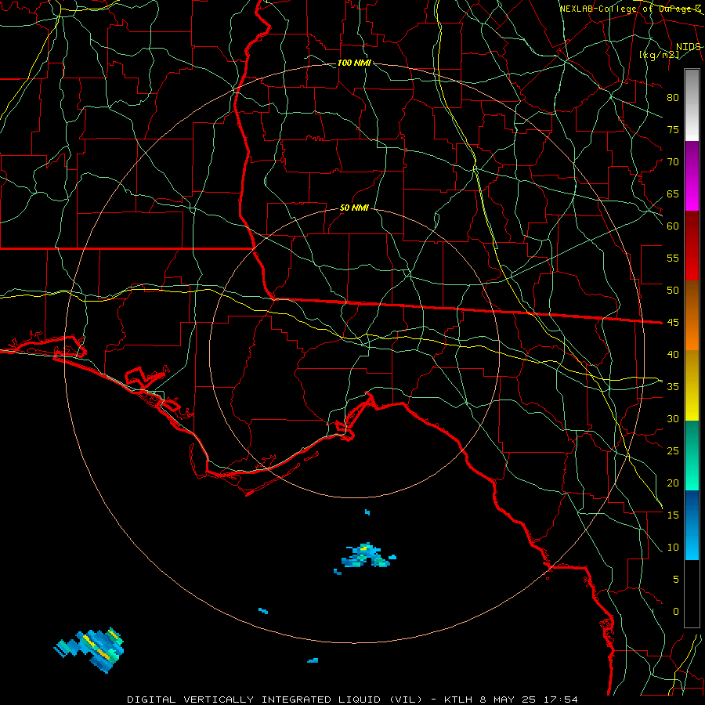Click the 45 value on the color scale
Screen dimensions: 705x705
point(673,323)
